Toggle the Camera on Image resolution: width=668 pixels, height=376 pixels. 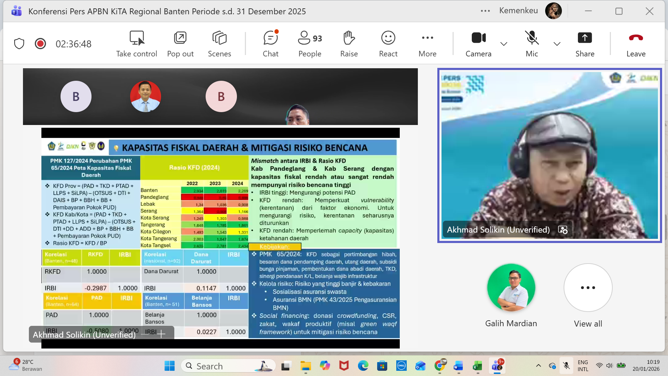[478, 38]
